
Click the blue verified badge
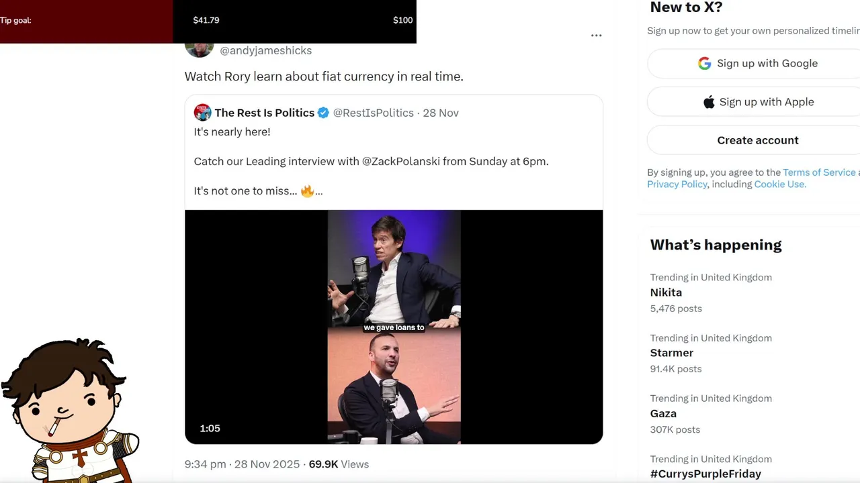tap(323, 113)
